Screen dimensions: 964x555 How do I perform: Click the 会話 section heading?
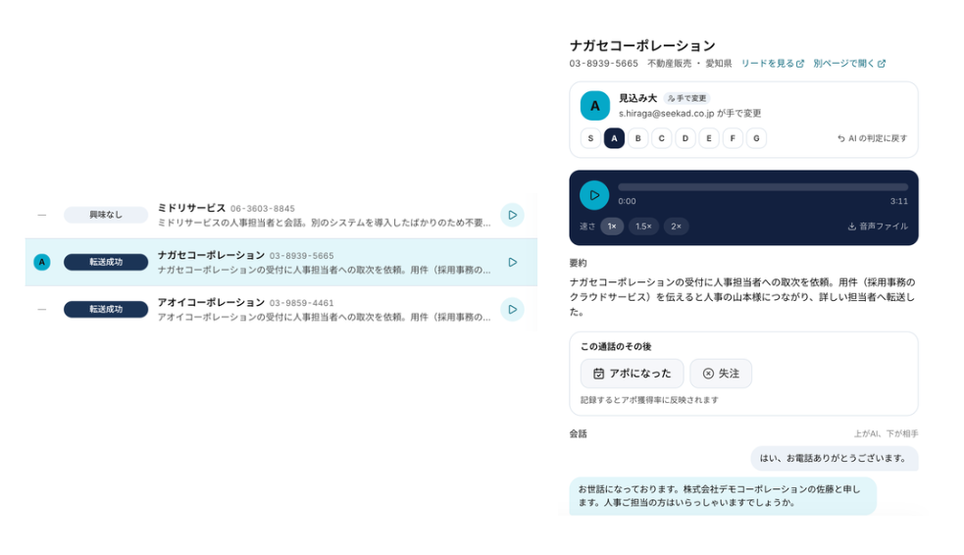pyautogui.click(x=578, y=434)
